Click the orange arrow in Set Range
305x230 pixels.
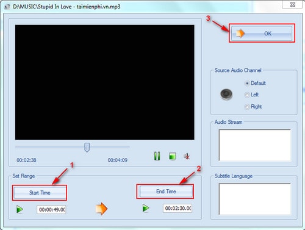coord(101,209)
